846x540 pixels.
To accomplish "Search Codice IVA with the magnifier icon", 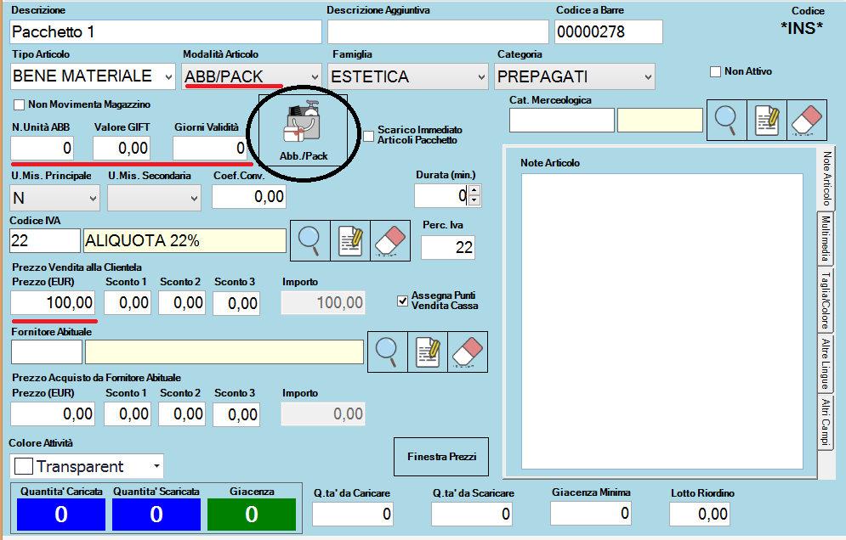I will [309, 240].
